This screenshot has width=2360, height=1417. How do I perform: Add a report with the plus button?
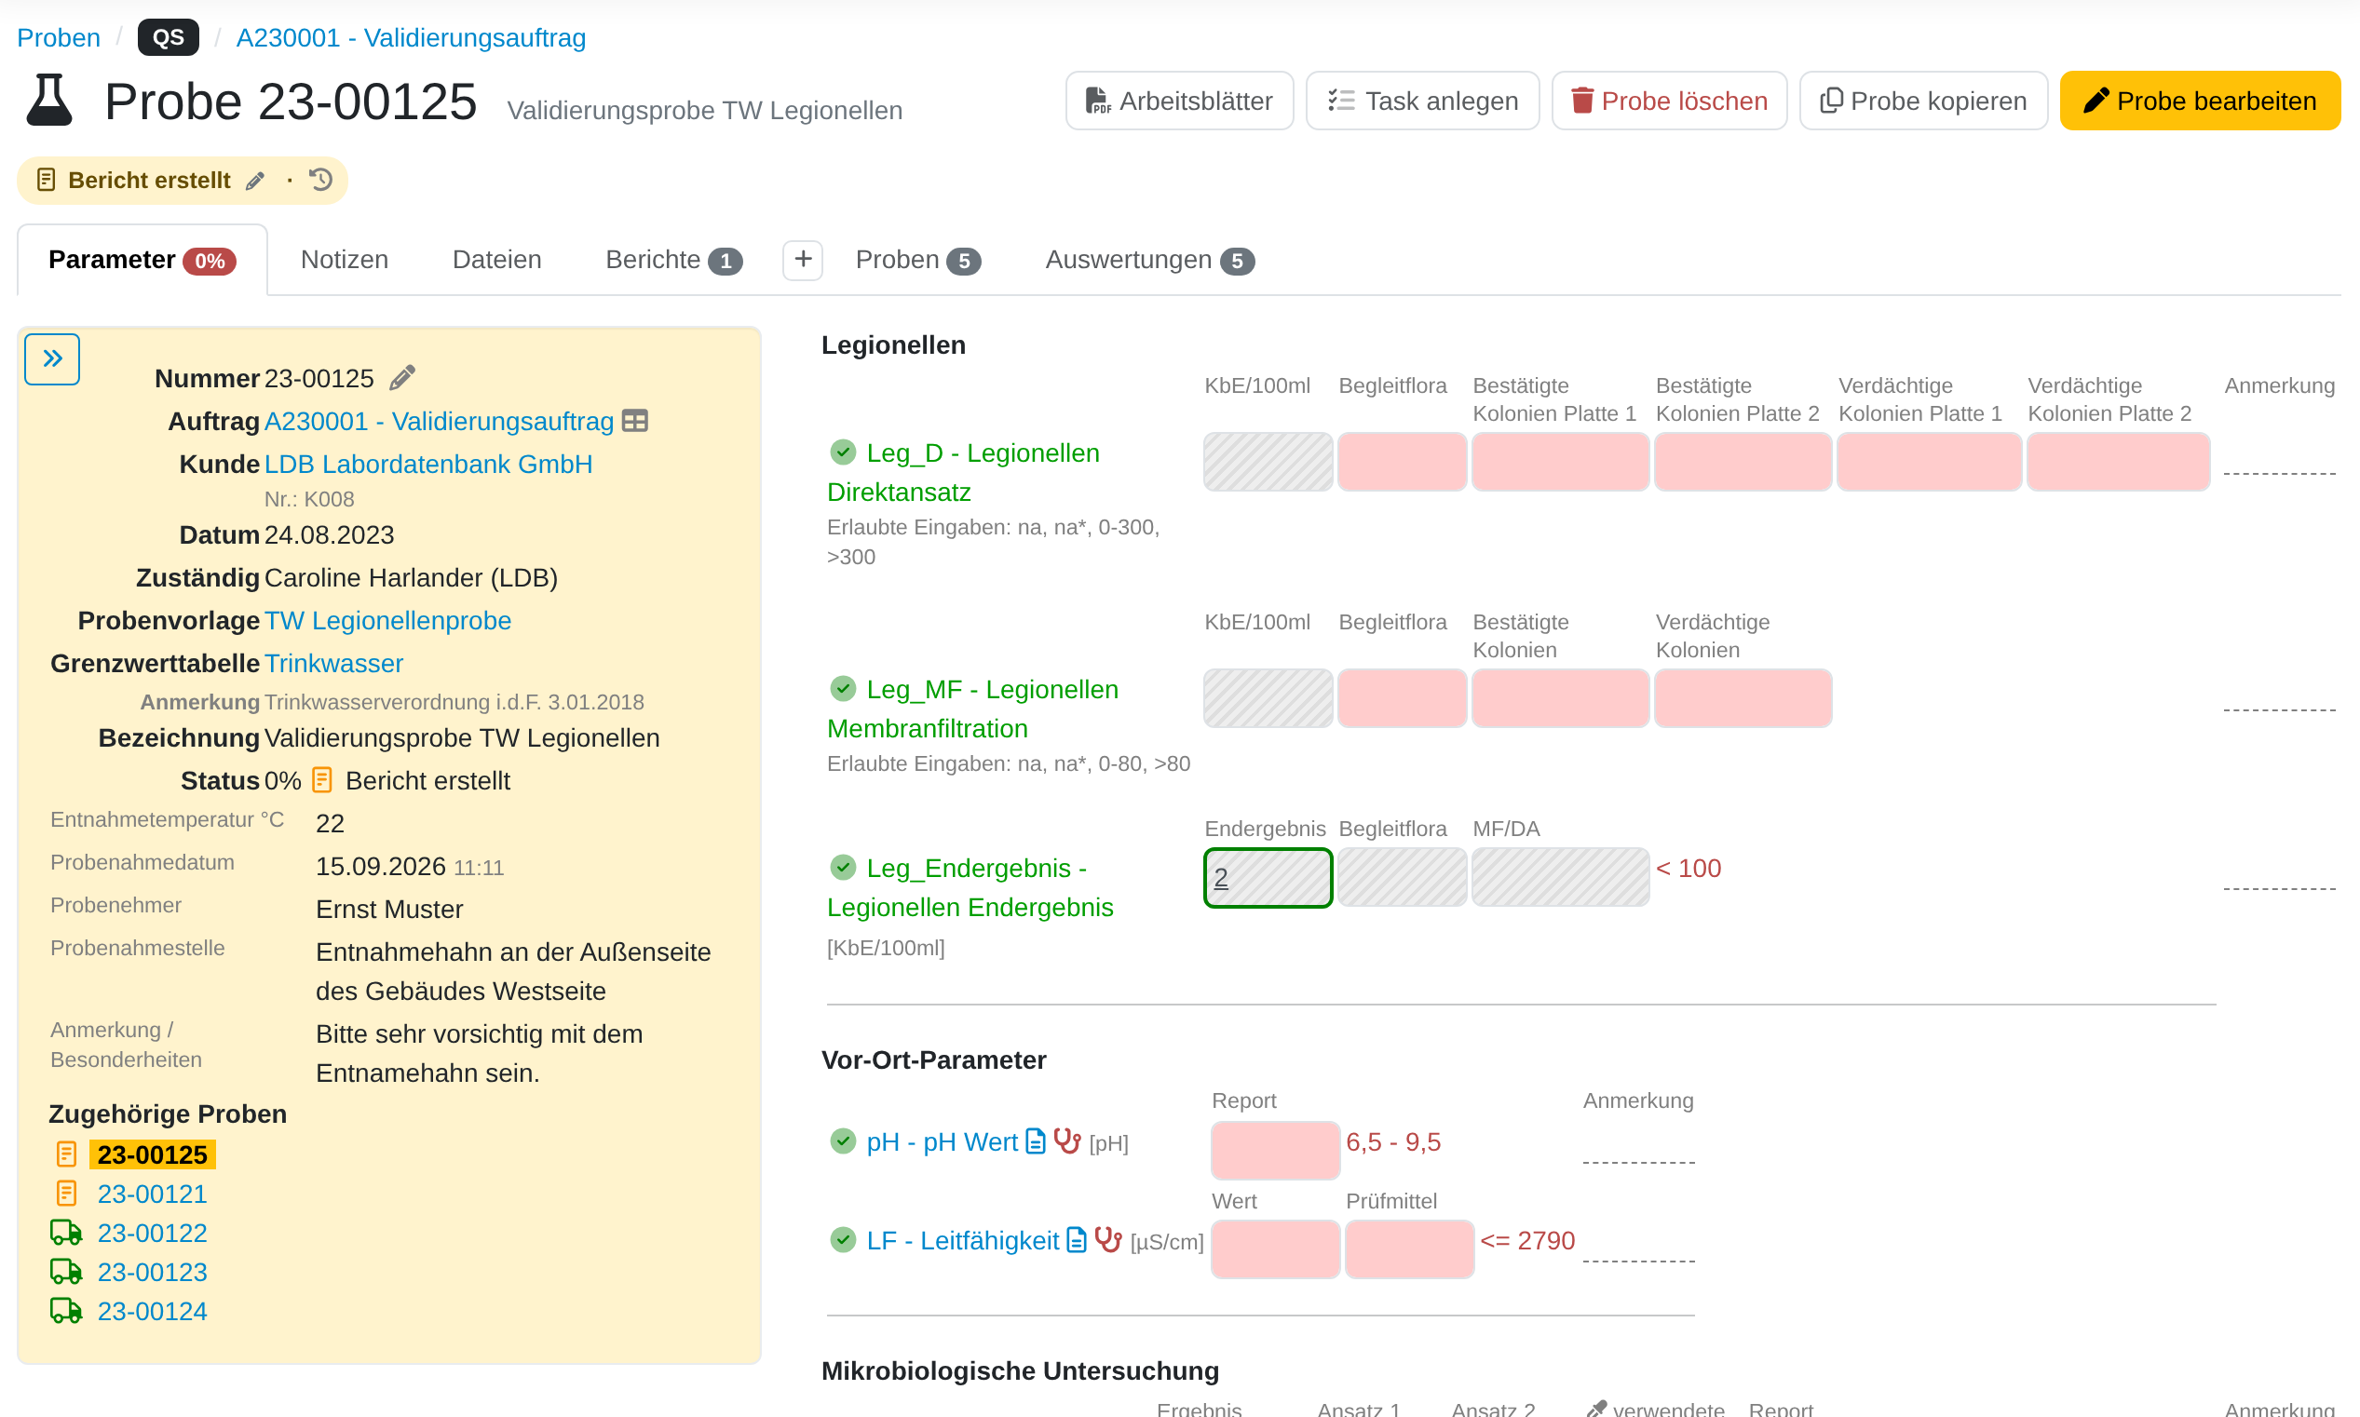(803, 260)
